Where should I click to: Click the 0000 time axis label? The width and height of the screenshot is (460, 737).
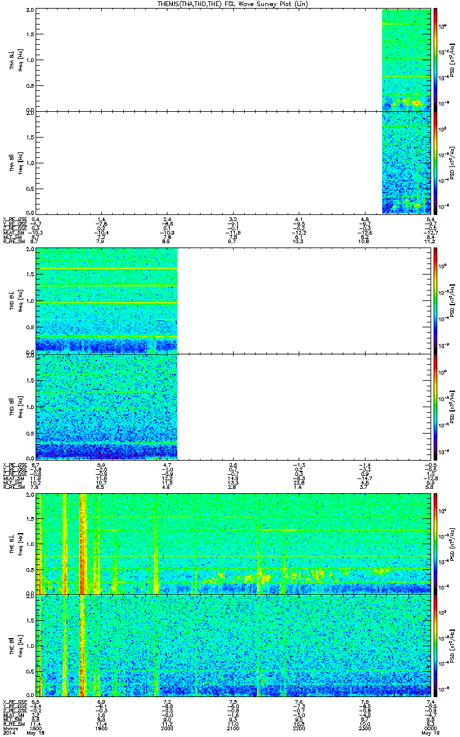tap(430, 728)
